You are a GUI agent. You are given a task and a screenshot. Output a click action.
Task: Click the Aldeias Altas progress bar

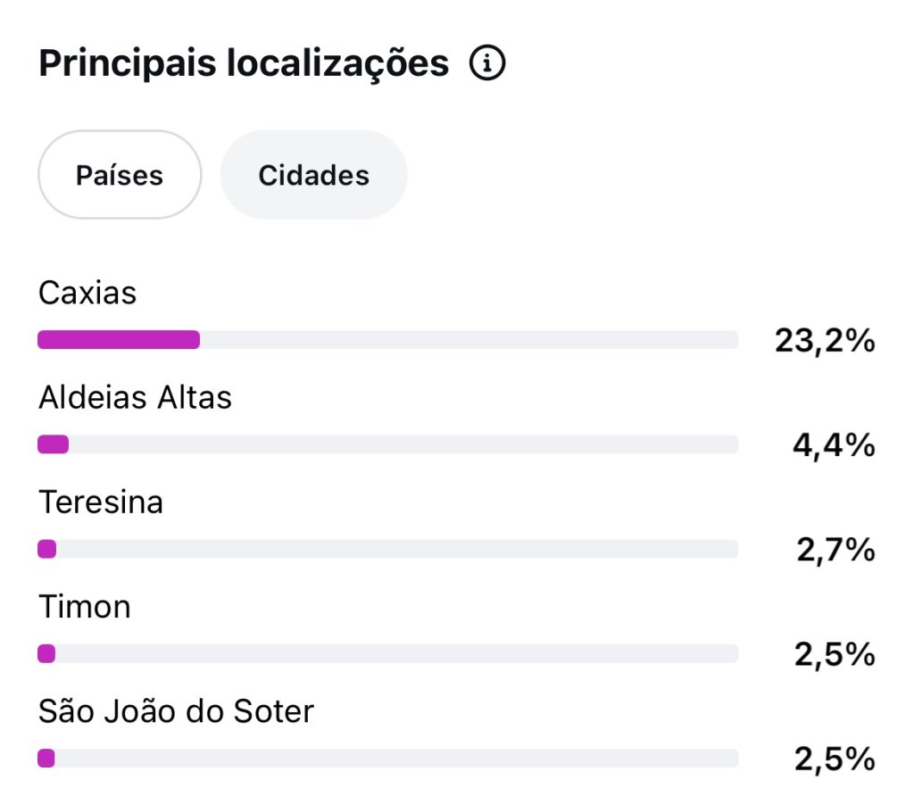coord(387,444)
